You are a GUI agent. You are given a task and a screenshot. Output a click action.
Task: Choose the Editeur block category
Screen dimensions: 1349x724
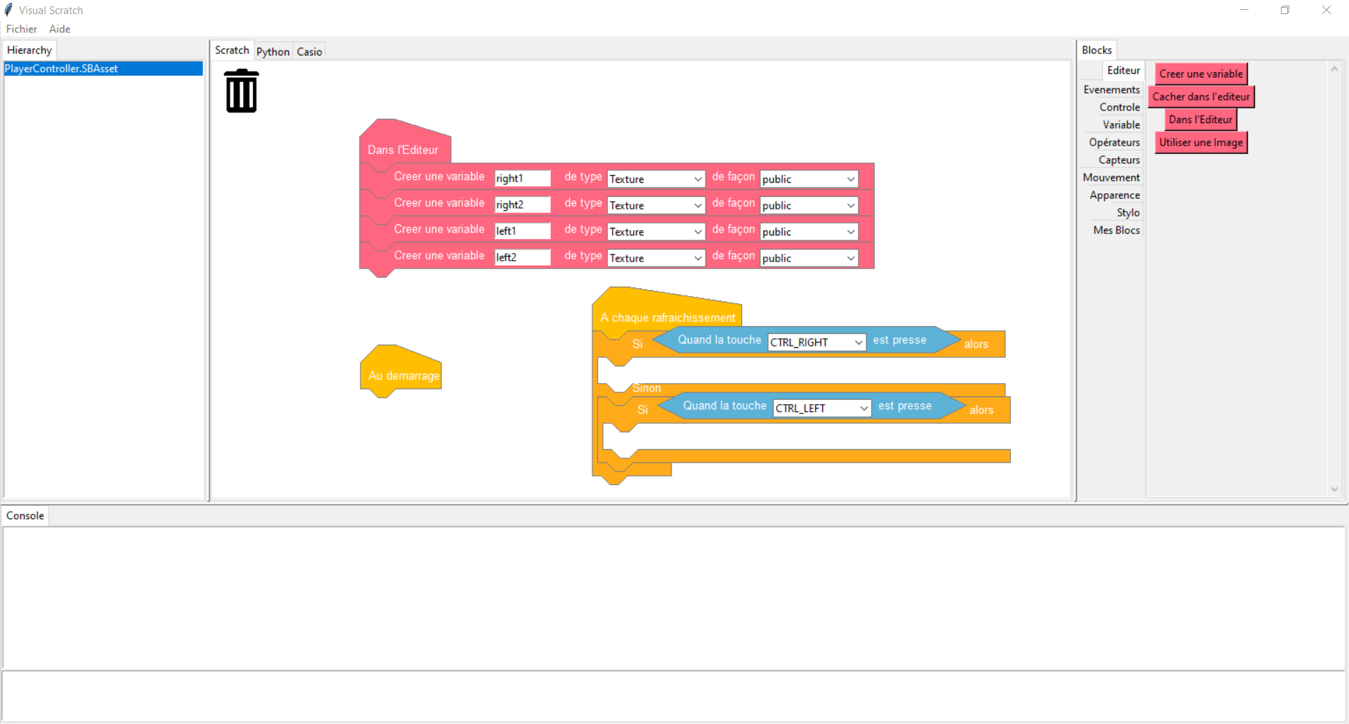point(1123,70)
